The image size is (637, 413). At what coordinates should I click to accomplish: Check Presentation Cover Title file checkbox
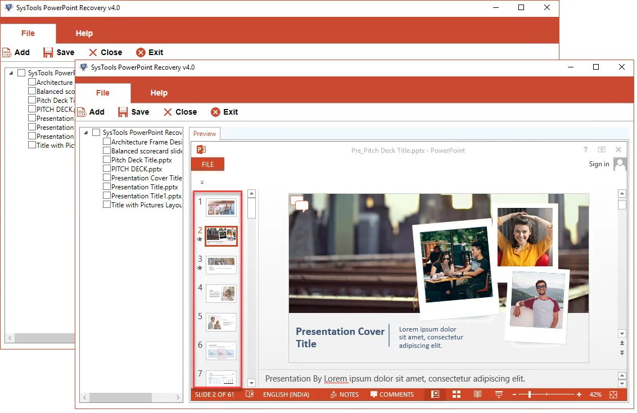coord(107,178)
